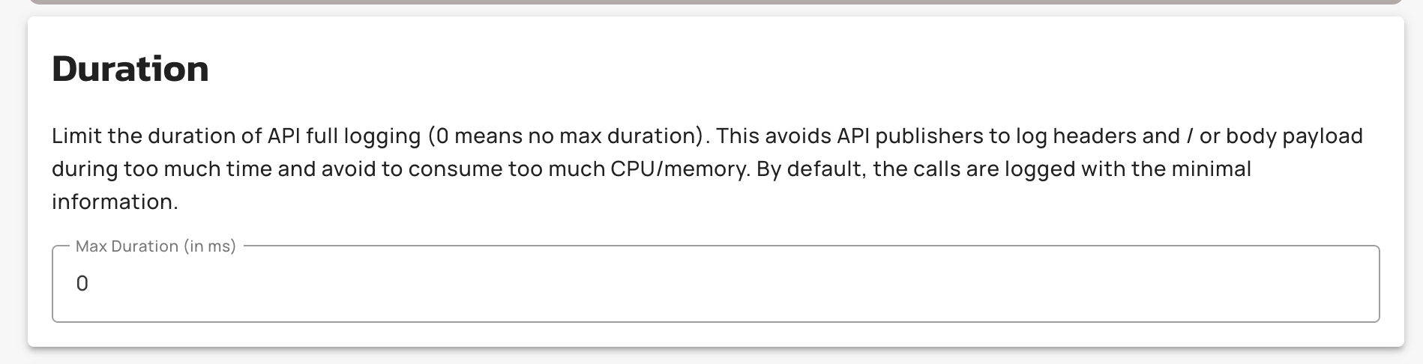Click the "Max Duration (in ms)" field label
The image size is (1423, 364).
pyautogui.click(x=156, y=246)
